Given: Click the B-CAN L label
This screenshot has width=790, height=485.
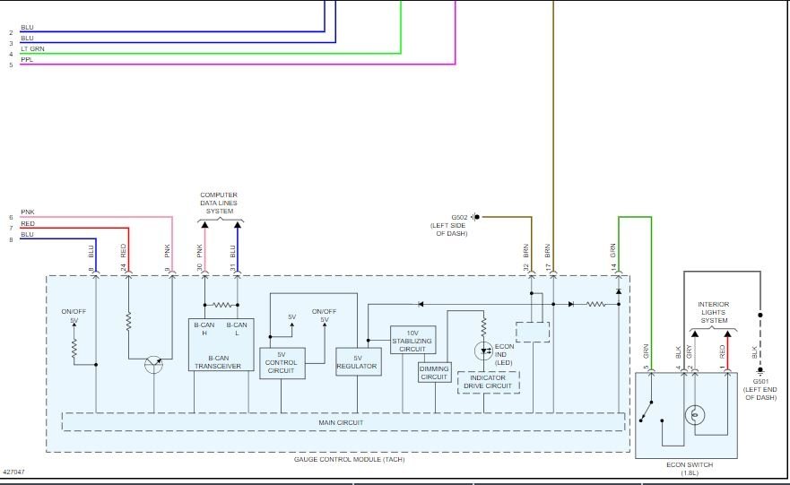Looking at the screenshot, I should (237, 329).
